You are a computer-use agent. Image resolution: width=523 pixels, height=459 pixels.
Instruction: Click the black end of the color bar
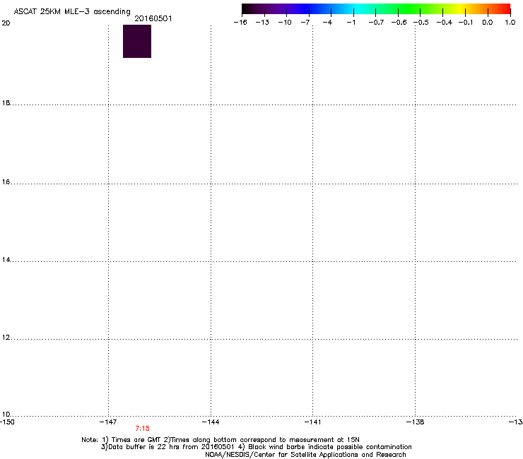coord(246,9)
